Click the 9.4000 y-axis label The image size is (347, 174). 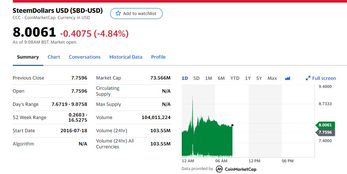pos(325,86)
